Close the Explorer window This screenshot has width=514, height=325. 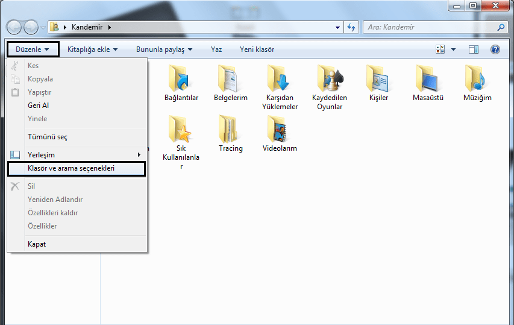point(496,5)
